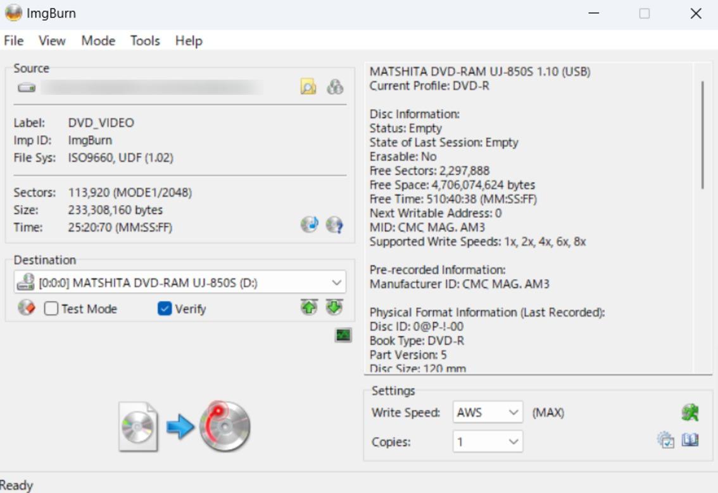
Task: Click 'Free Time: 510:40:38 (MM:SS:FF)'
Action: [453, 199]
